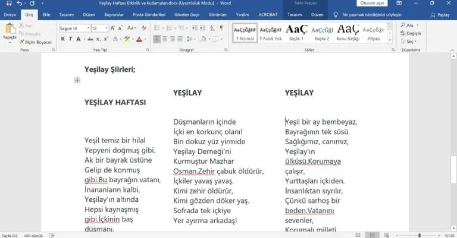Click the Ara (find) button
Screen dimensions: 457x238
(x=409, y=26)
